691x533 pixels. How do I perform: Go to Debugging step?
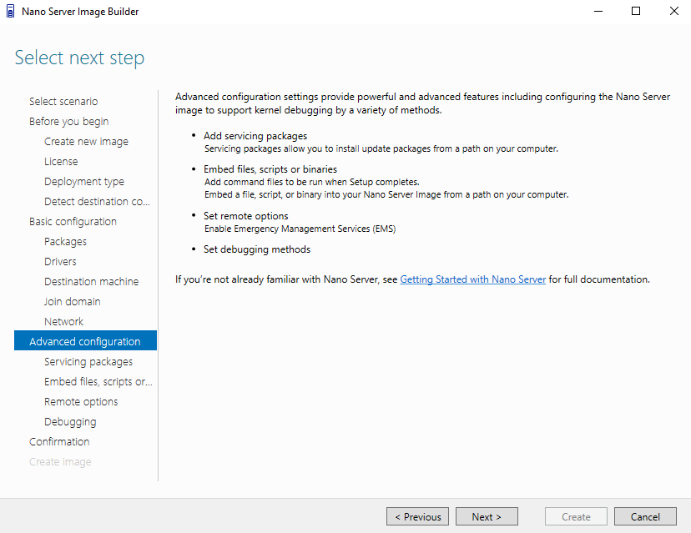70,421
